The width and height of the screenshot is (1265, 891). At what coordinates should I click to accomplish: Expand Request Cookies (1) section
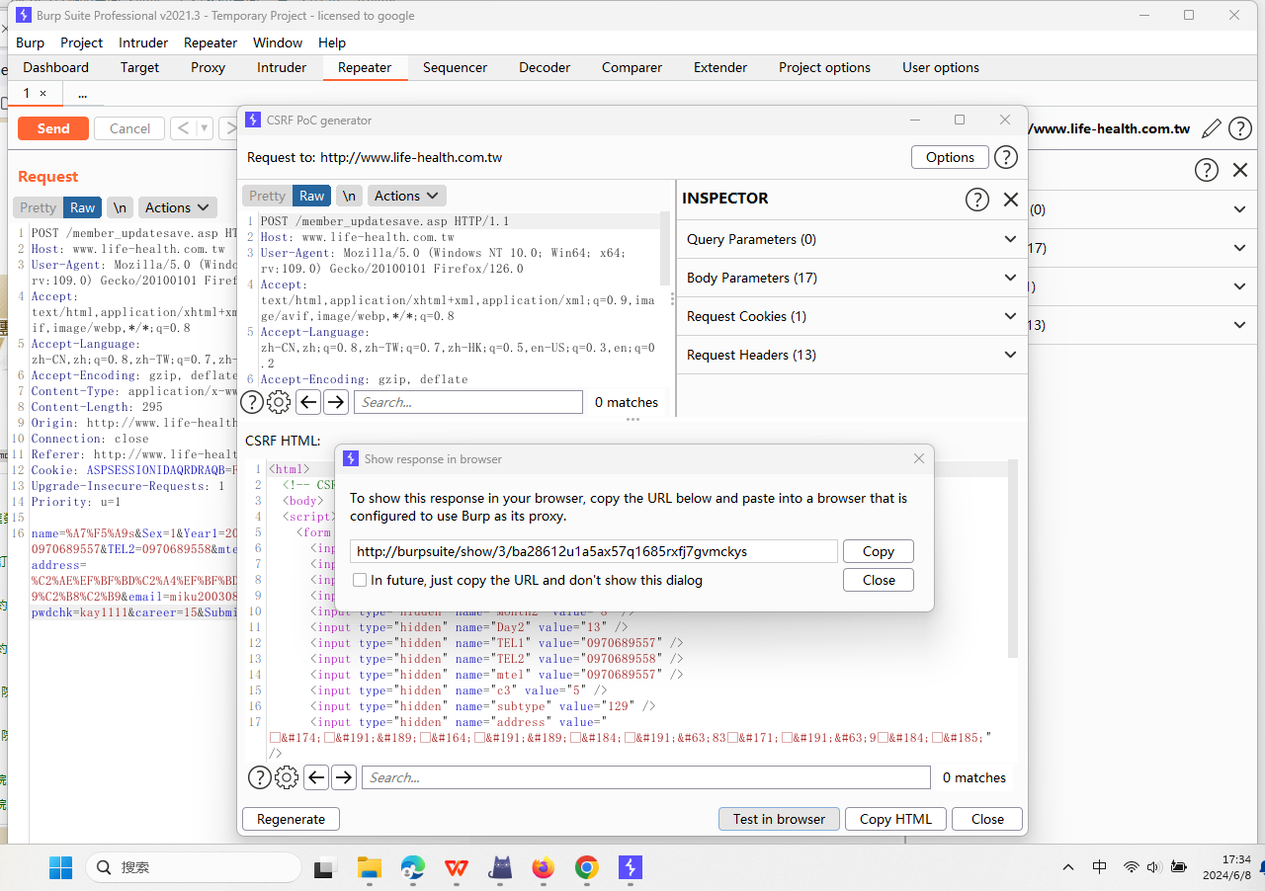tap(851, 316)
